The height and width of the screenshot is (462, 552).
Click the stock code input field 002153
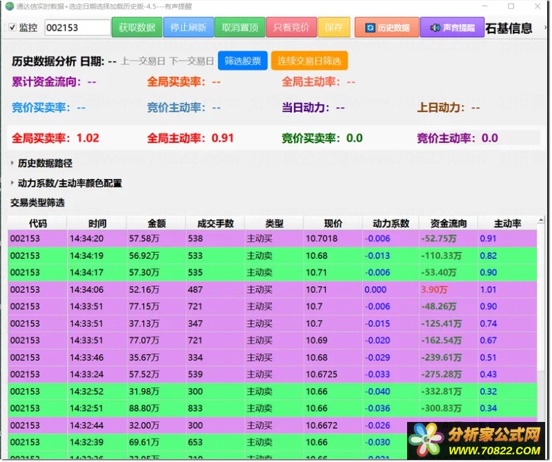(x=77, y=28)
